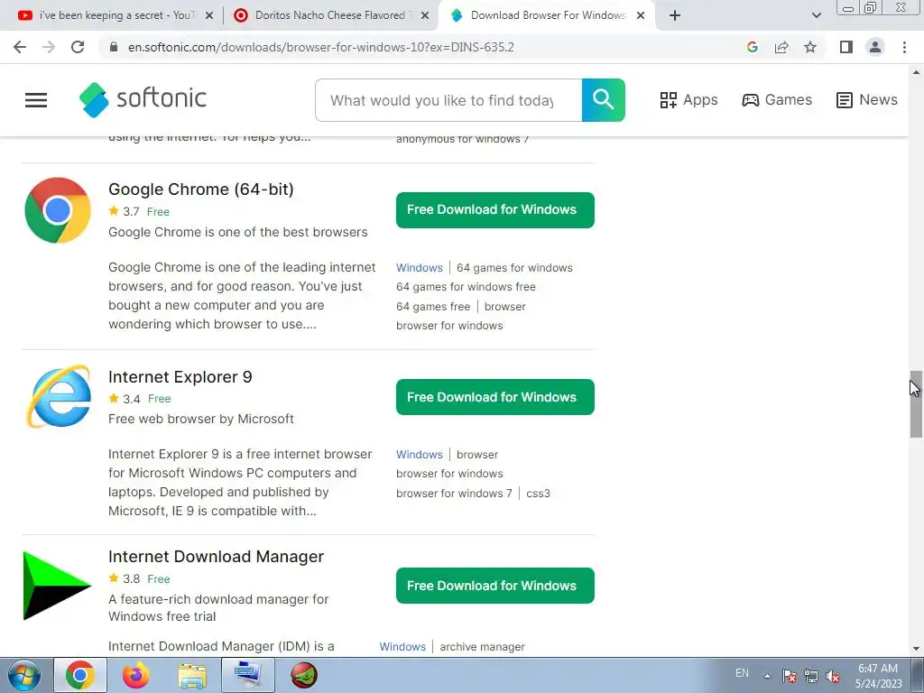Click the Chrome taskbar icon
The width and height of the screenshot is (924, 693).
tap(80, 675)
